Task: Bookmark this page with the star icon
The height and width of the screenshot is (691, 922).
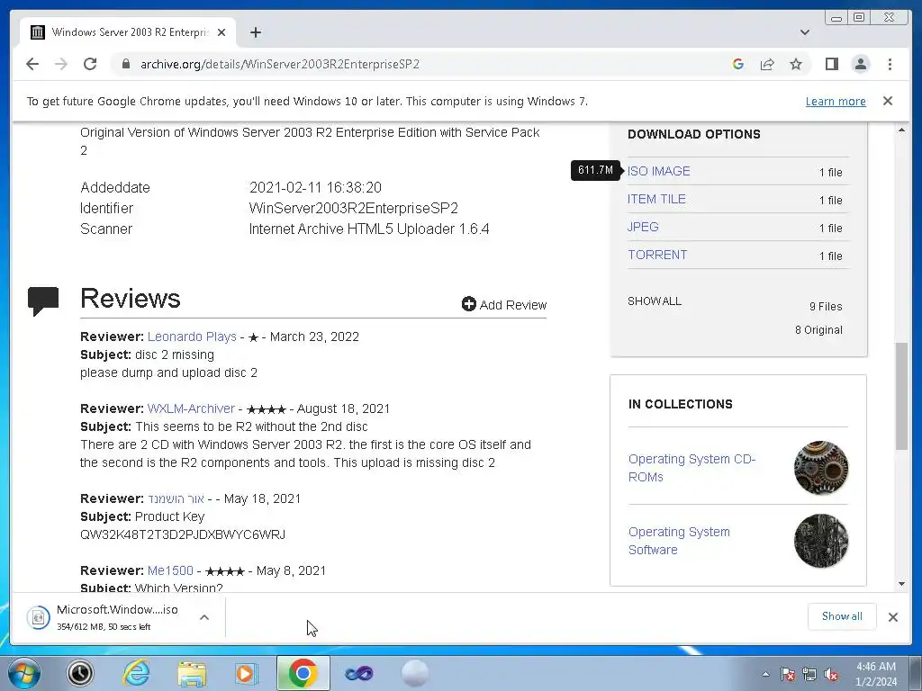Action: tap(796, 64)
